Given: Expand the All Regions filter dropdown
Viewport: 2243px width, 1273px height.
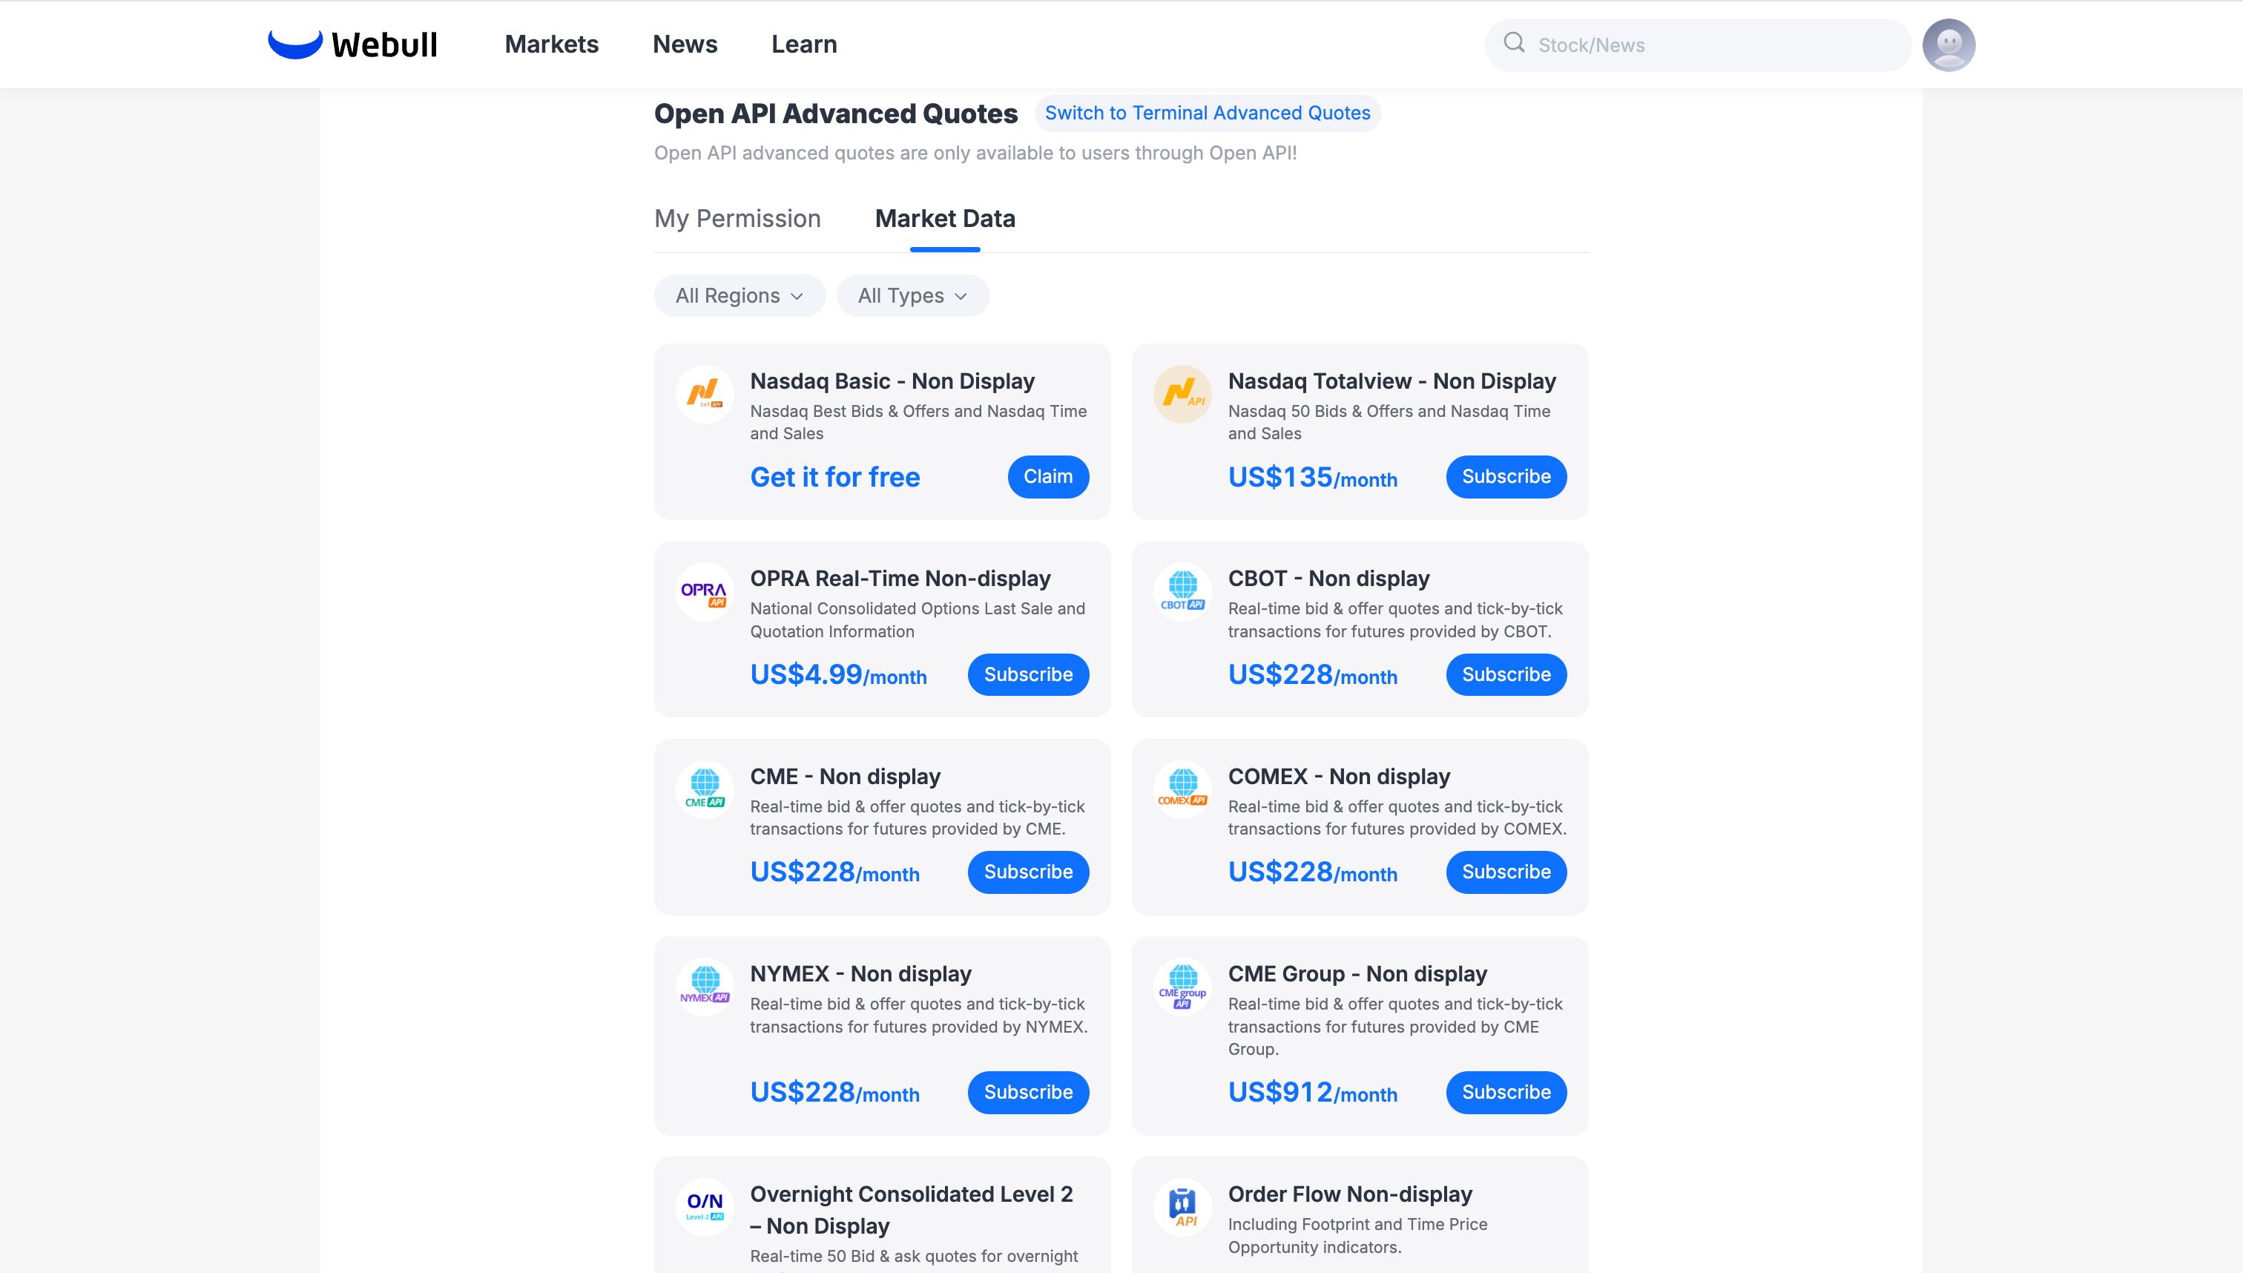Looking at the screenshot, I should click(740, 295).
